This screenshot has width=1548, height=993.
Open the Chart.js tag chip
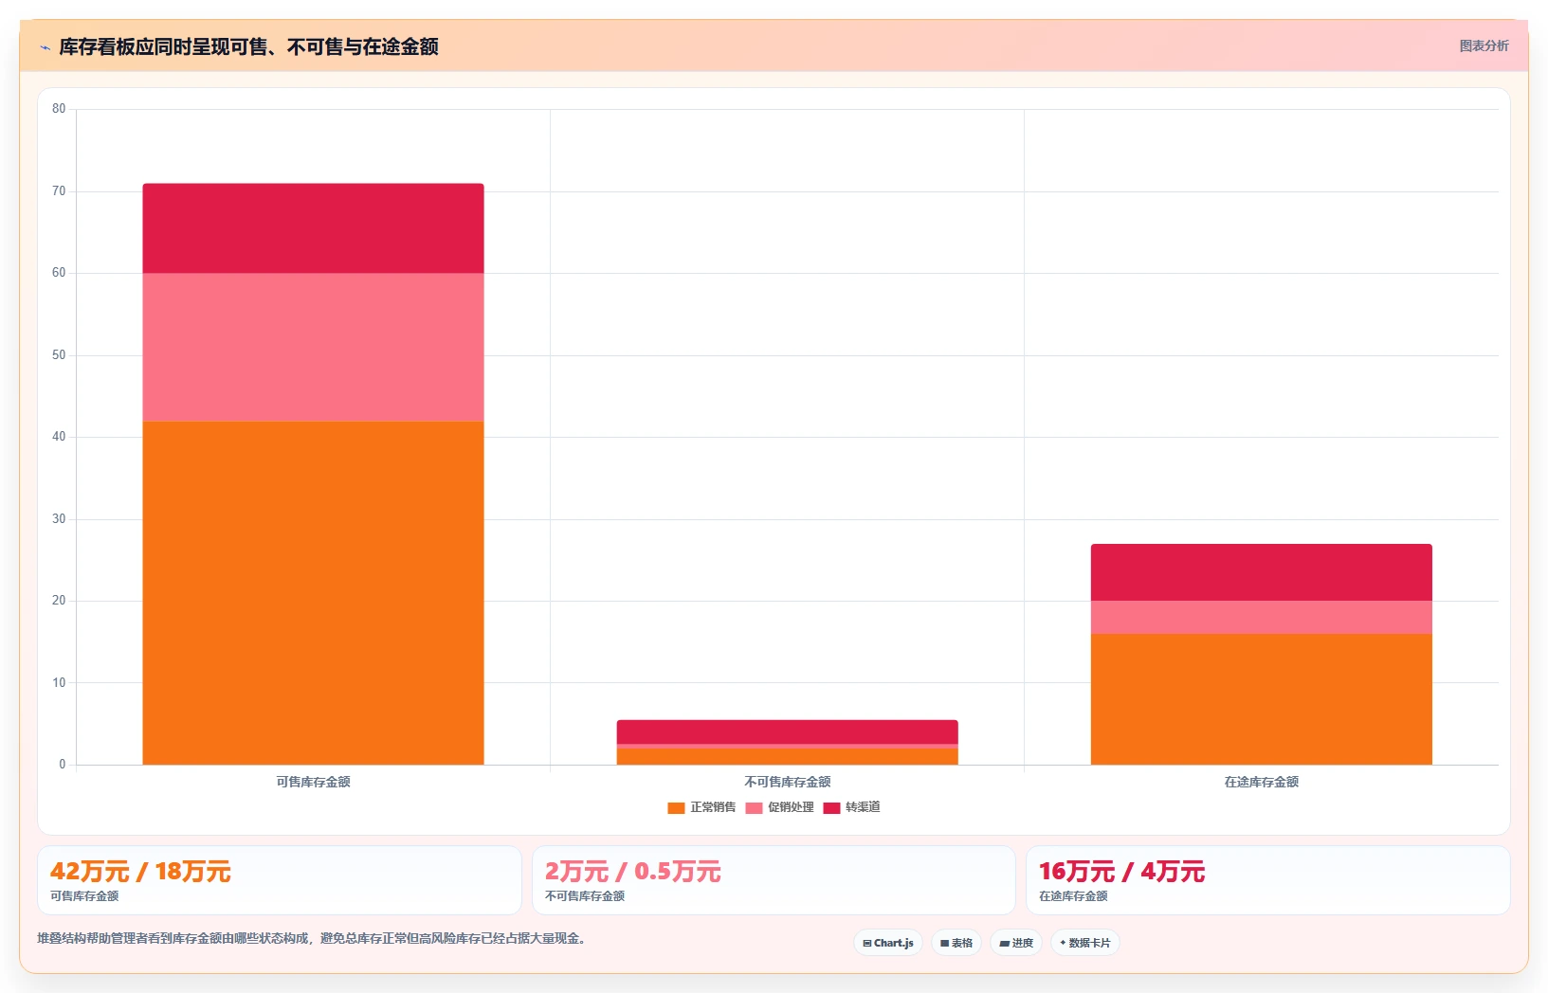(888, 943)
